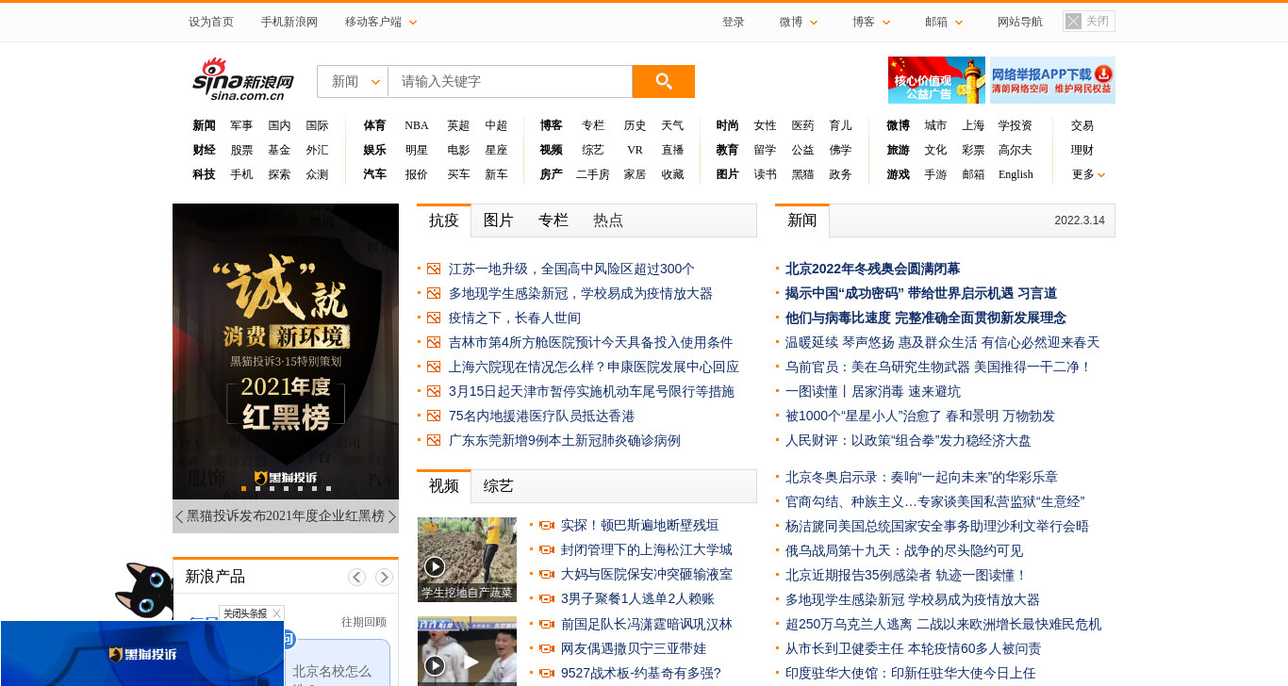Play the 学生挖地自产蔬菜 video thumbnail
Screen dimensions: 1288x686
point(467,560)
